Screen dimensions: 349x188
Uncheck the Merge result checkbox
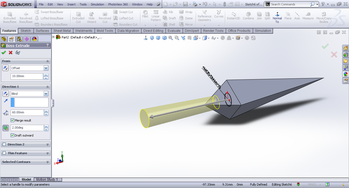[x=12, y=120]
